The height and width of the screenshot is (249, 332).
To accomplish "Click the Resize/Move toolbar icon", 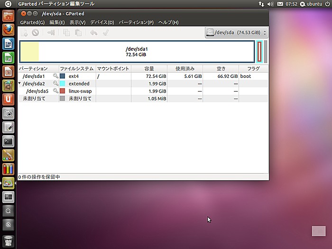I will click(x=51, y=33).
